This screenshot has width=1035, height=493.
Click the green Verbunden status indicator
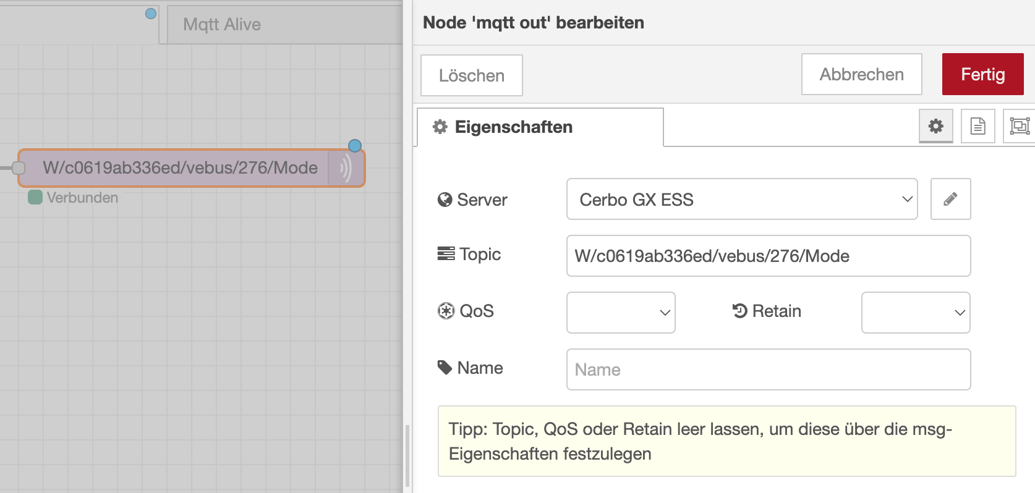35,197
